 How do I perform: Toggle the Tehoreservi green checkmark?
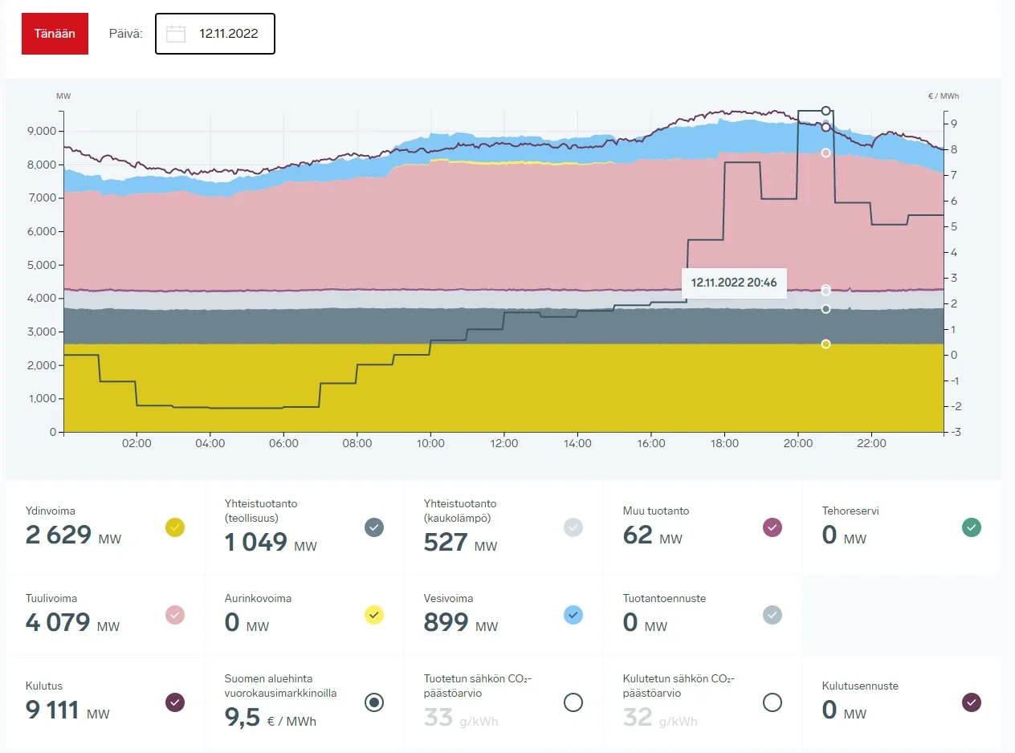[972, 527]
